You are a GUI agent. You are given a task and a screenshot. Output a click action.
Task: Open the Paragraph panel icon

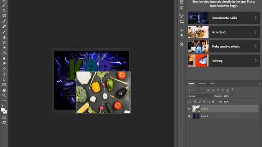182,36
